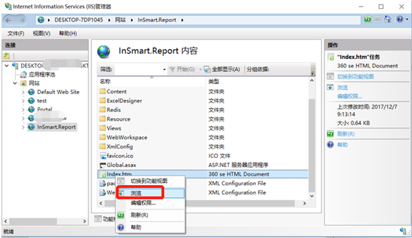Click the blue help icon in 操作 panel

[331, 145]
